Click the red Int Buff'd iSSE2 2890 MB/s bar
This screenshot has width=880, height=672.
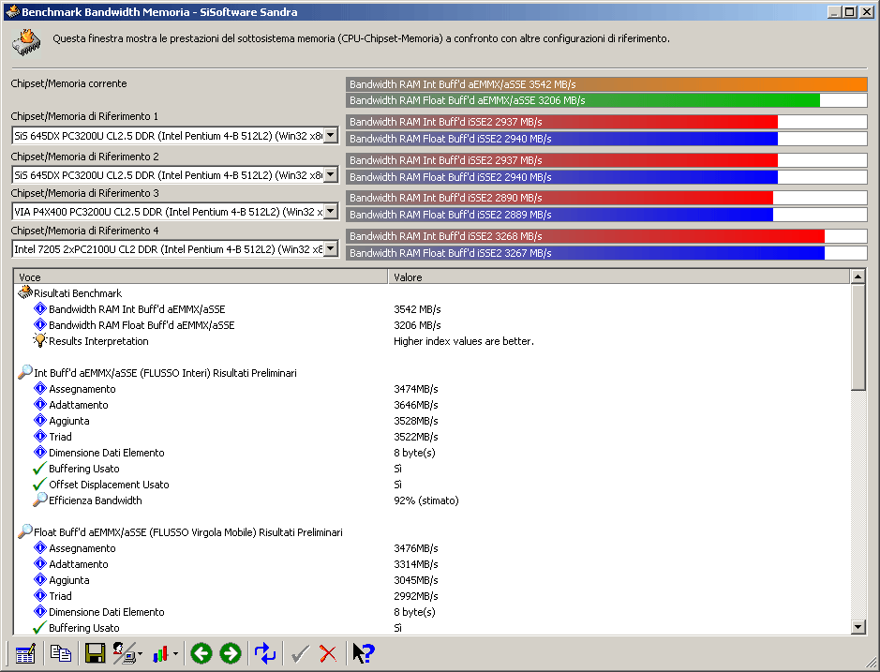606,198
